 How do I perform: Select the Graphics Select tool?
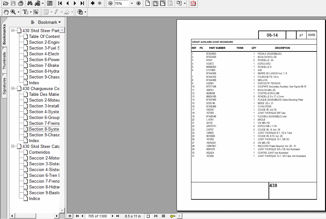[36, 12]
